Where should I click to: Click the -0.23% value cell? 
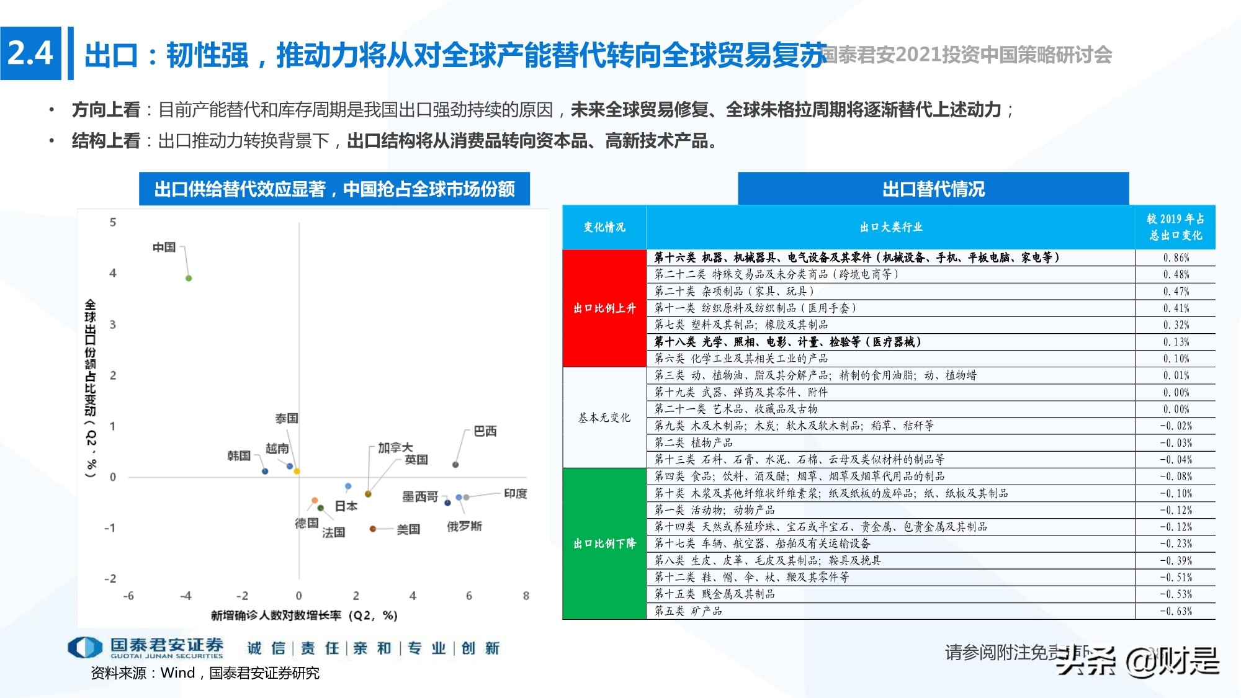point(1176,544)
